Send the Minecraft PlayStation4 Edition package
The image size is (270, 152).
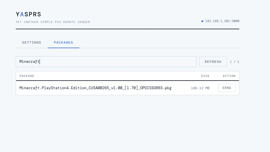click(x=227, y=88)
